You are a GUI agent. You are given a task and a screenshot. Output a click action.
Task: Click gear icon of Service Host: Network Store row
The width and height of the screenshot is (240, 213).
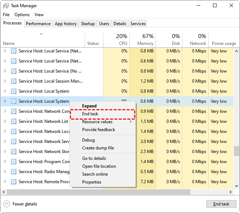pyautogui.click(x=14, y=152)
